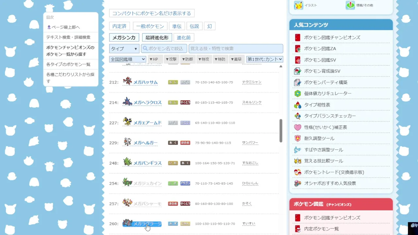Click the ポケモン育成論SV icon
This screenshot has height=235, width=418.
pyautogui.click(x=297, y=71)
